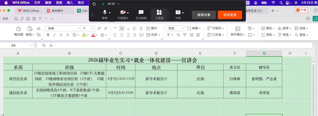Screen dimensions: 318x116
Task: Click the Copy icon below the scissors
Action: 39,35
